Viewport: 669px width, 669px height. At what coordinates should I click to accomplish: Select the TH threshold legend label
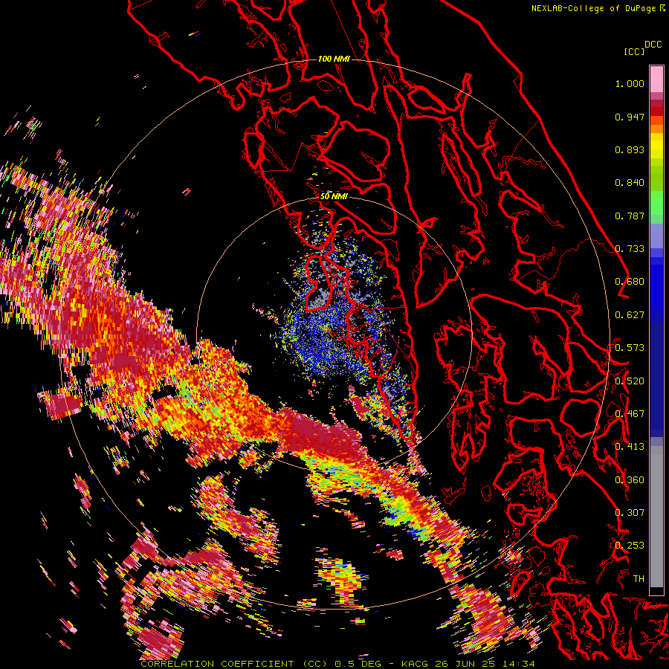point(639,578)
